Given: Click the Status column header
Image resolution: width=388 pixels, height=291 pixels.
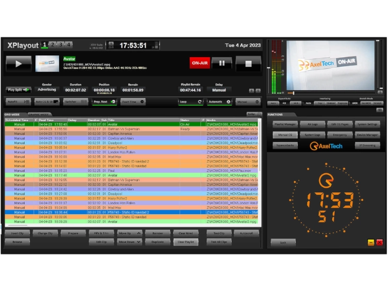Looking at the screenshot, I should 190,120.
